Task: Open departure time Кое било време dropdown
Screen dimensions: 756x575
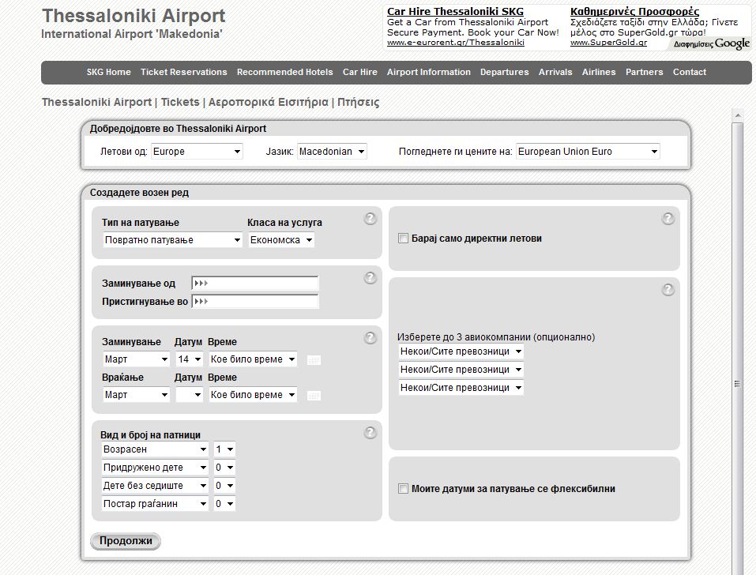Action: coord(253,359)
